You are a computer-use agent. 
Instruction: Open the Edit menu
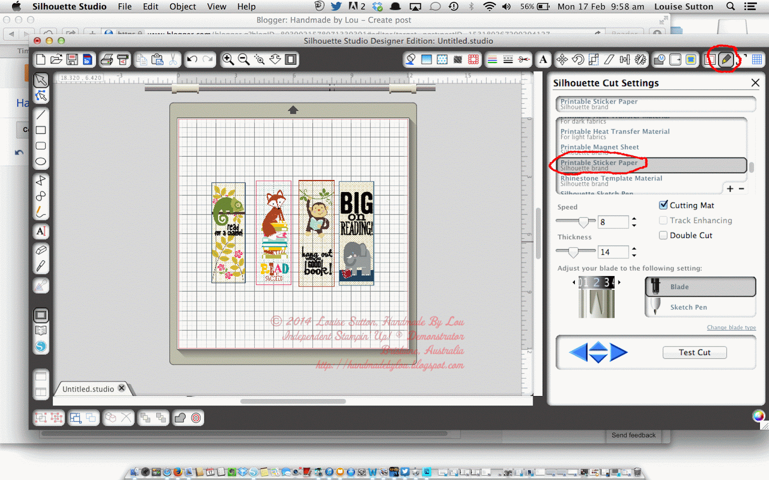click(150, 7)
